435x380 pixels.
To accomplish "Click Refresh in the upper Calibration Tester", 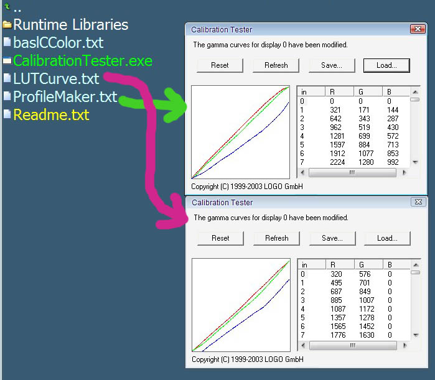I will [276, 65].
